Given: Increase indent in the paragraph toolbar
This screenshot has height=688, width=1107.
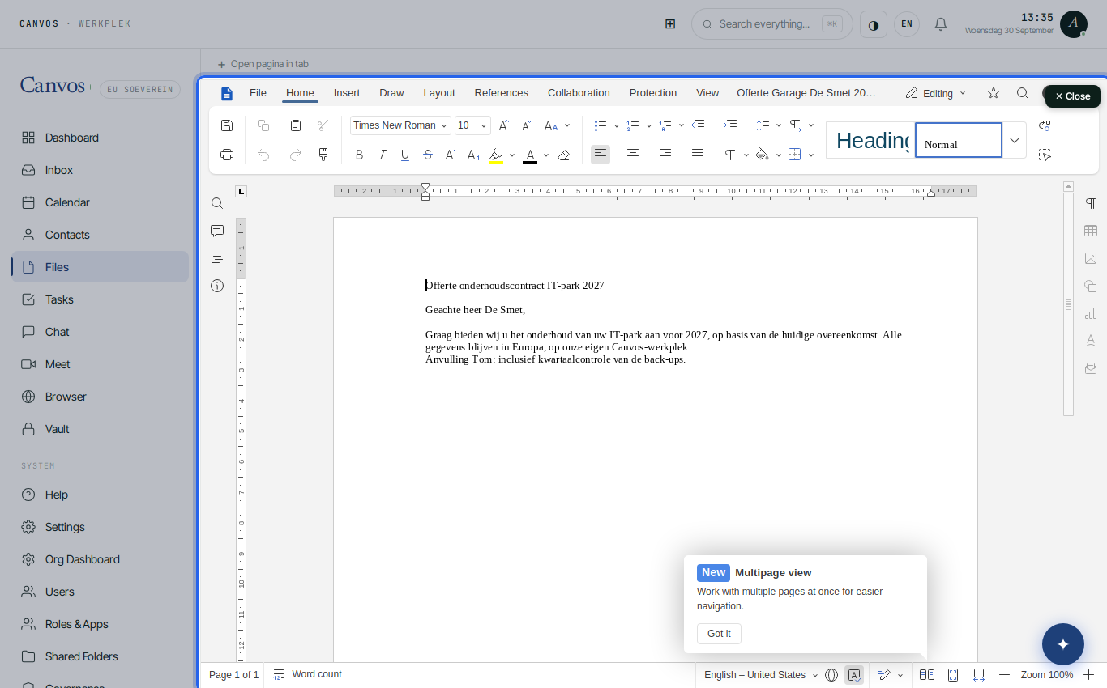Looking at the screenshot, I should (730, 125).
